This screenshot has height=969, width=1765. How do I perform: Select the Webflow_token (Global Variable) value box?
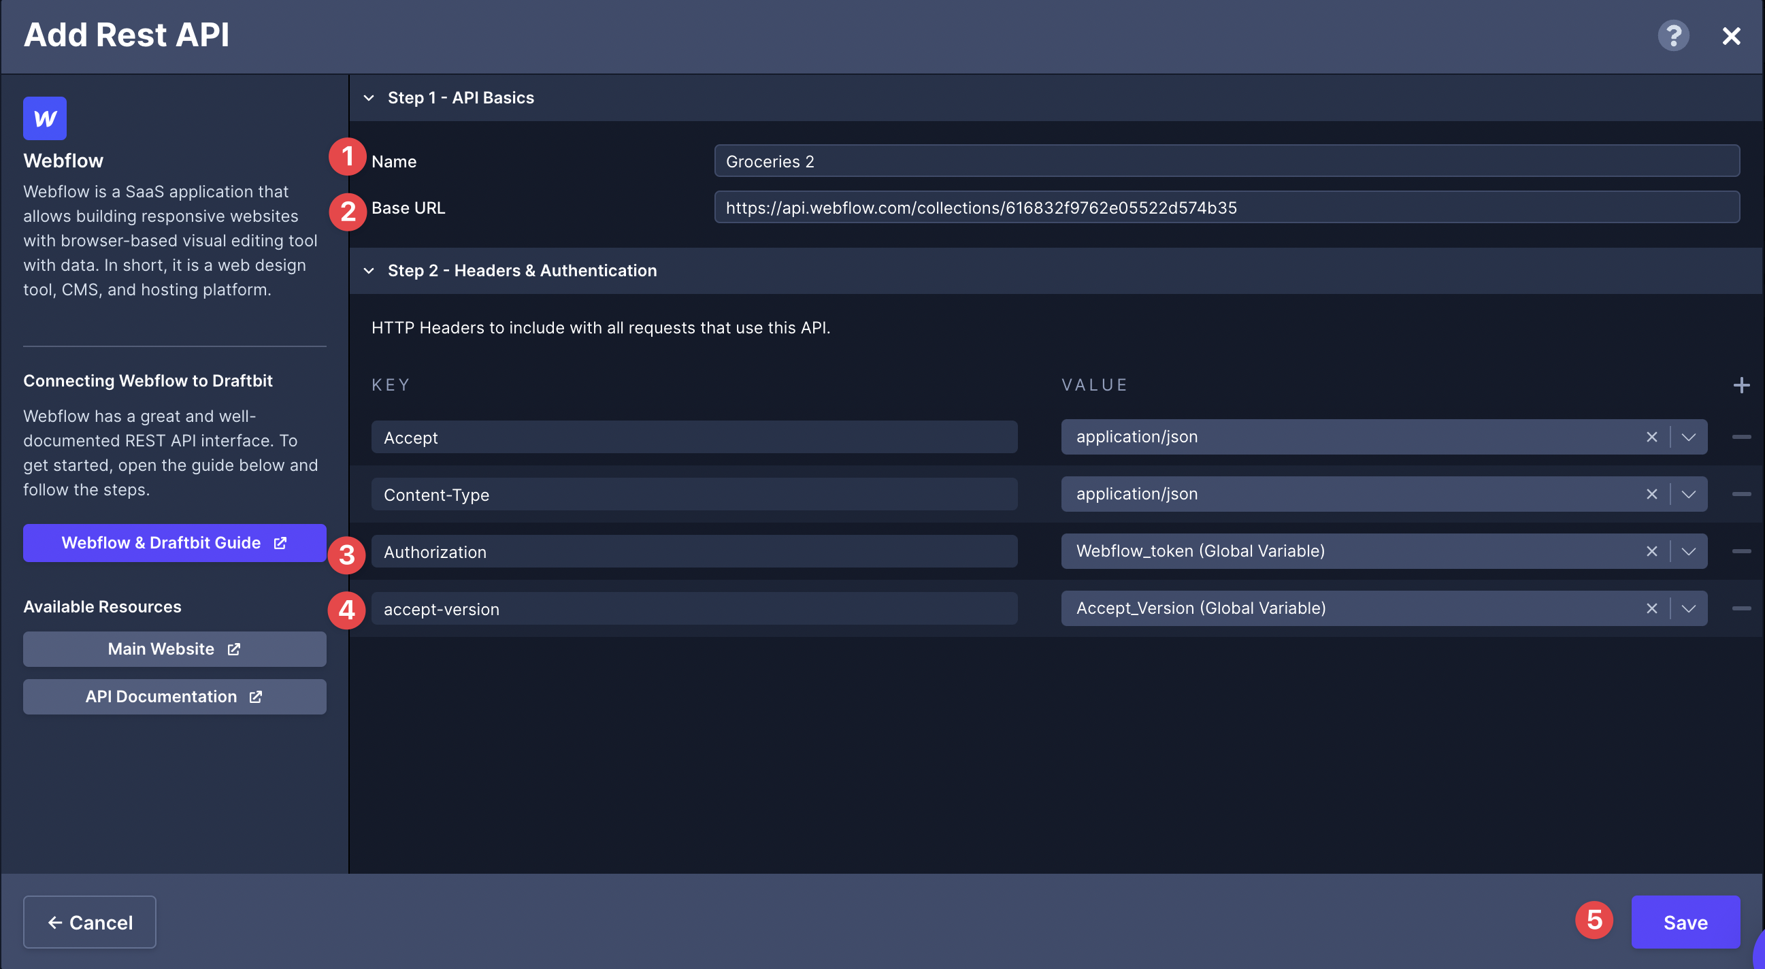pos(1384,551)
